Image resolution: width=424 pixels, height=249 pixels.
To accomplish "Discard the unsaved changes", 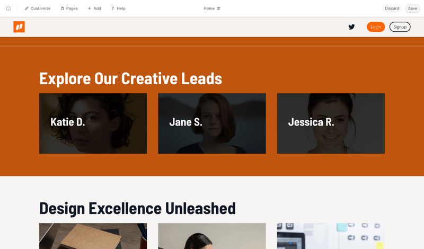I will (x=392, y=8).
